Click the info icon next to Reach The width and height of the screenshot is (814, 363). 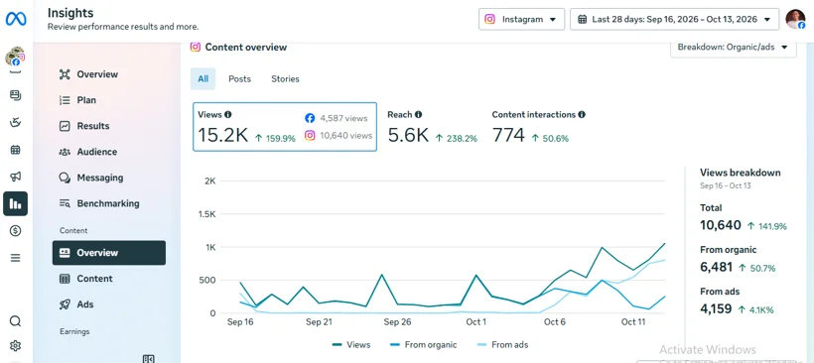(419, 115)
